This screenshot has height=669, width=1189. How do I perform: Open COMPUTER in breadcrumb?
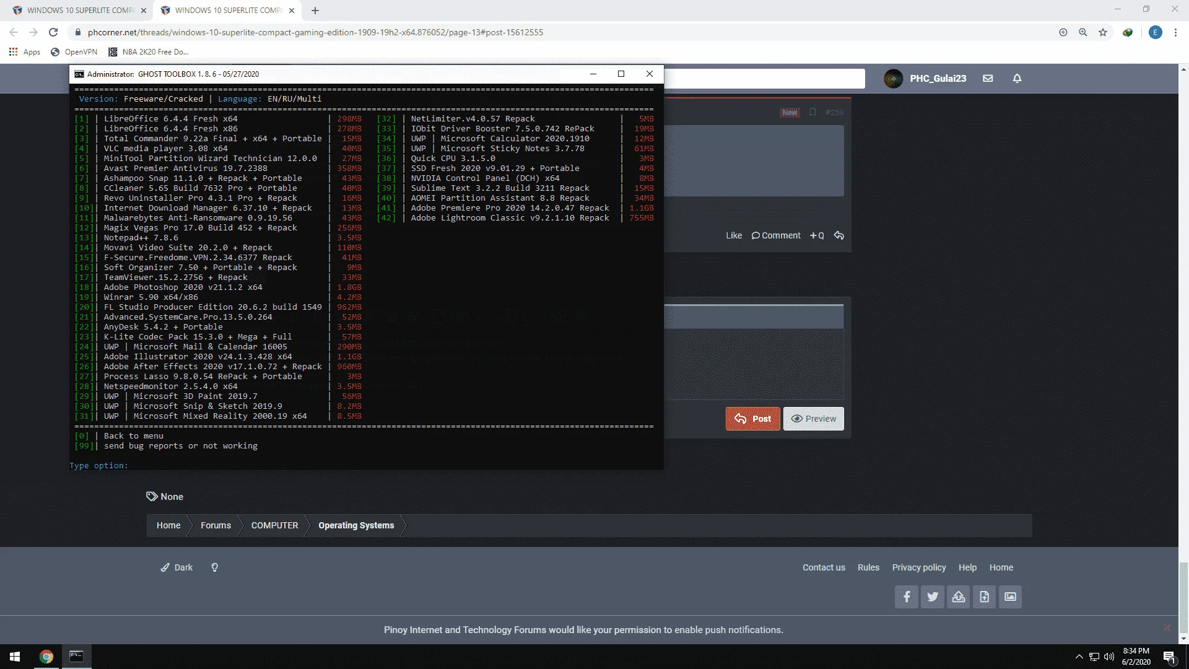(274, 525)
